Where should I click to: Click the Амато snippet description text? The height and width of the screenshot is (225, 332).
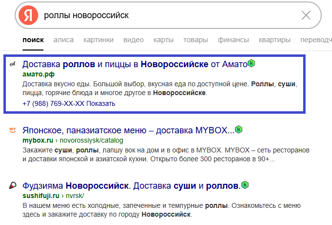point(160,89)
